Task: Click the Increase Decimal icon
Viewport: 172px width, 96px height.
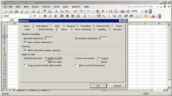Action: point(114,16)
